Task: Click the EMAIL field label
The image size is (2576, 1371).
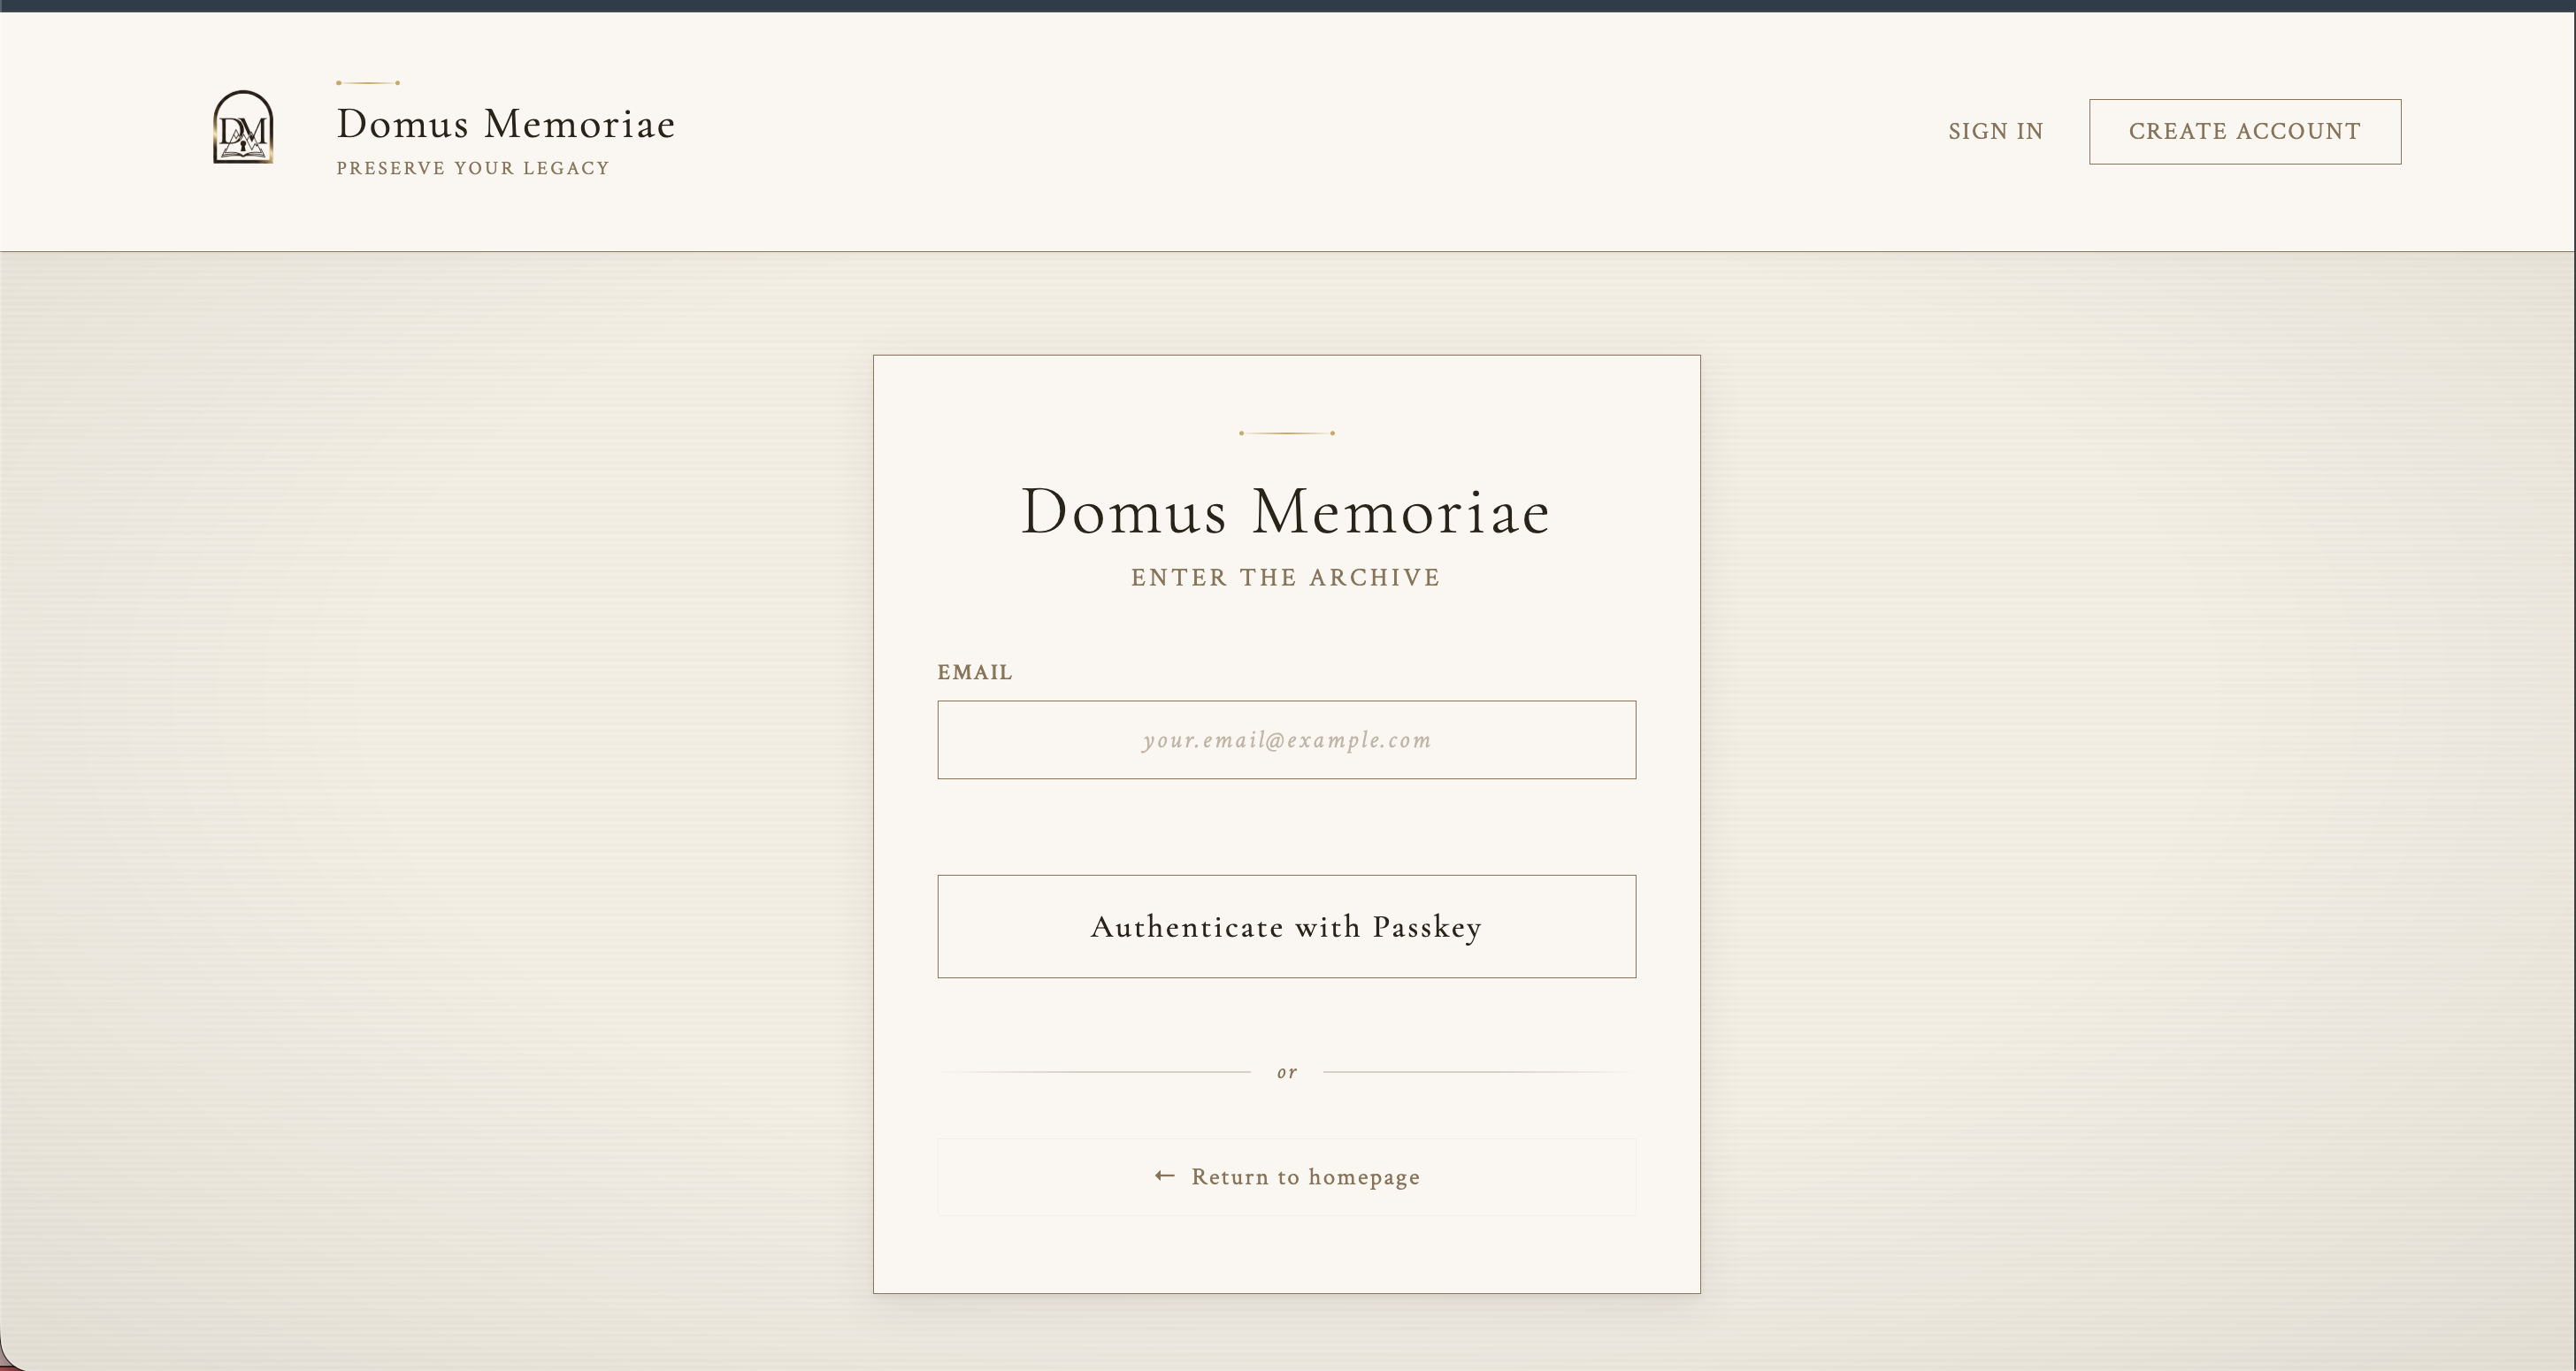Action: click(974, 672)
